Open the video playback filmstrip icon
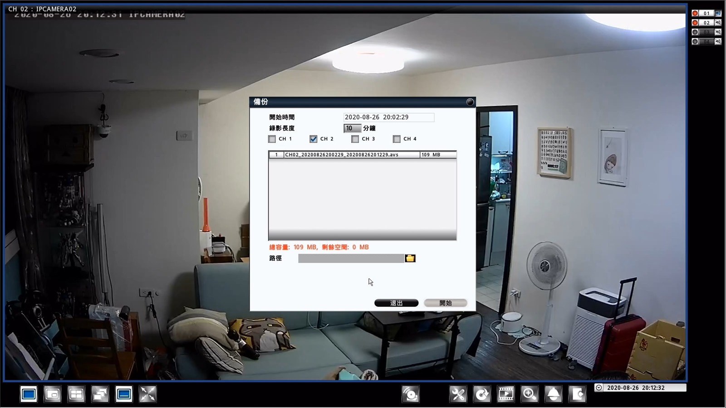This screenshot has height=408, width=726. [x=505, y=394]
